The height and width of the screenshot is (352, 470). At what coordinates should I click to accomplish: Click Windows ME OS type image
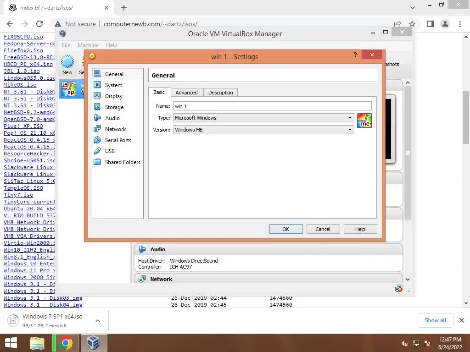tap(364, 121)
